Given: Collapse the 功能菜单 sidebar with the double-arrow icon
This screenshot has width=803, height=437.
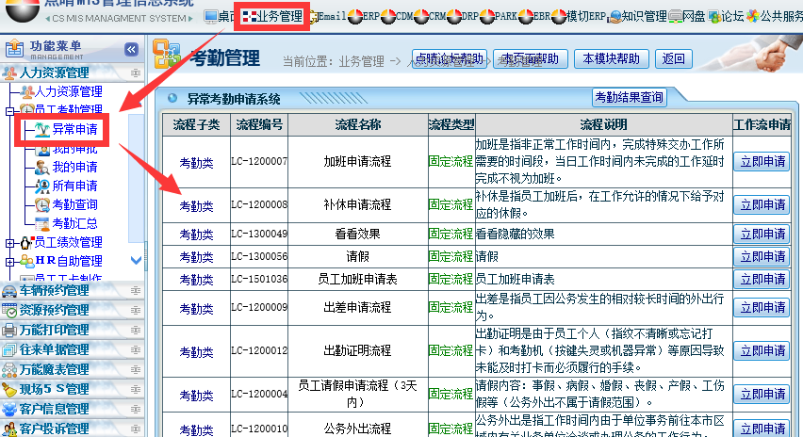Looking at the screenshot, I should (131, 49).
